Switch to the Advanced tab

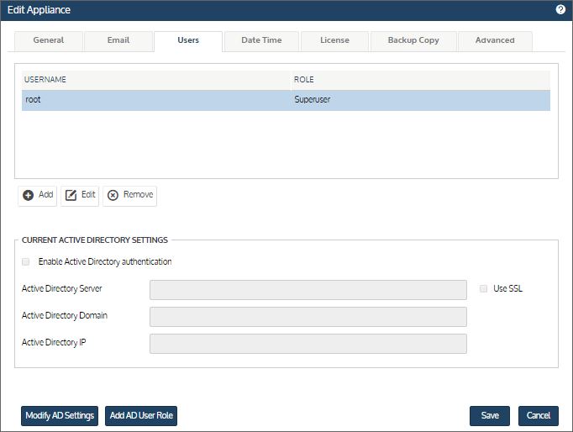tap(495, 40)
